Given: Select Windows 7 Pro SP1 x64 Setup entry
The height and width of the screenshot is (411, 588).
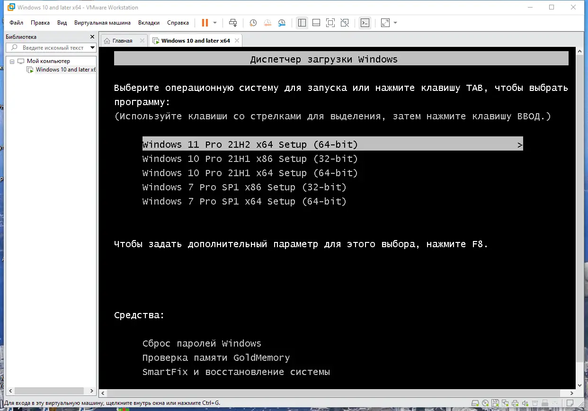Looking at the screenshot, I should coord(244,201).
